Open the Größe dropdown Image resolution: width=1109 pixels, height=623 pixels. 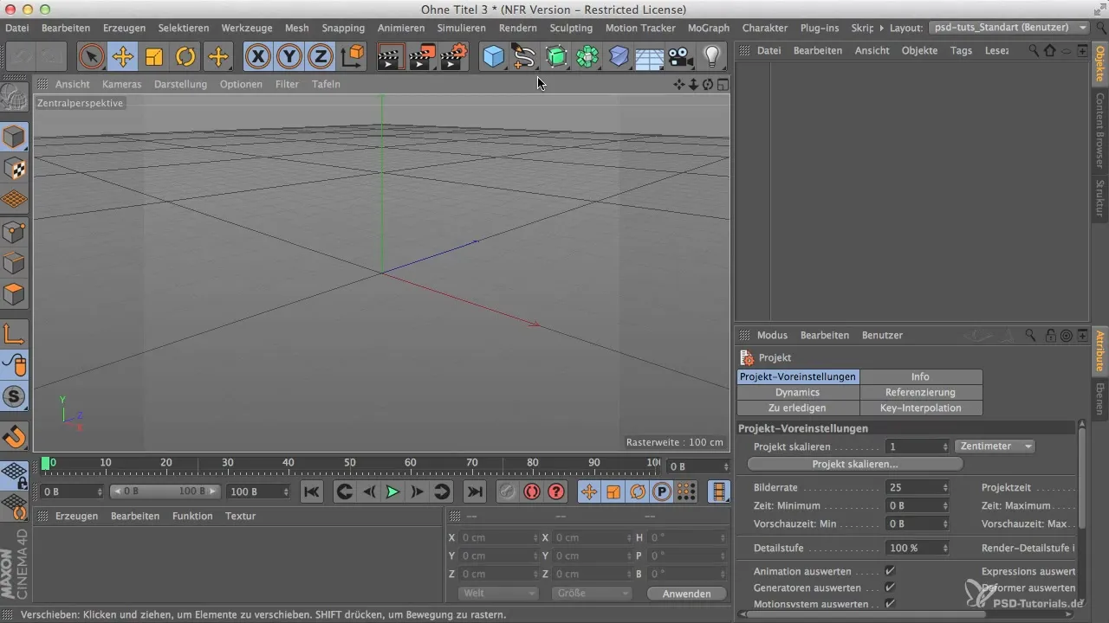tap(590, 594)
